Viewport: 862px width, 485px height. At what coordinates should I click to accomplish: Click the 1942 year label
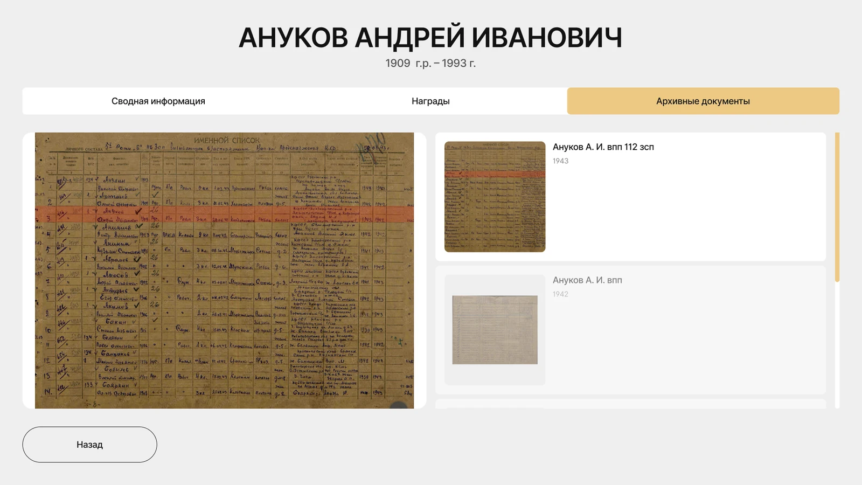tap(560, 294)
